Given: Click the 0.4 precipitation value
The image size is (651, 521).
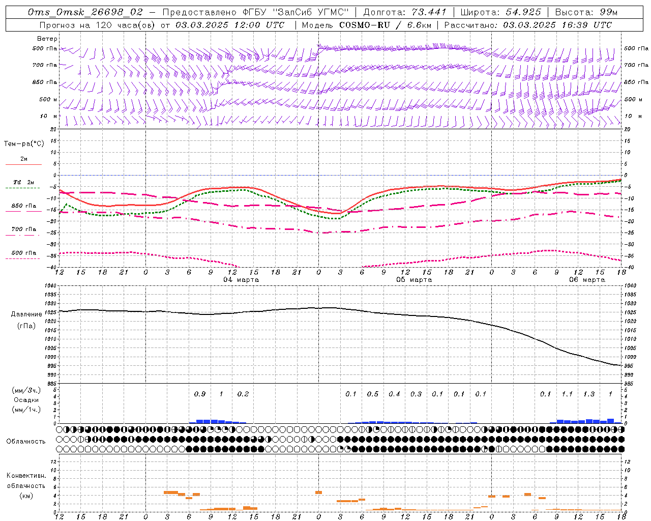Looking at the screenshot, I should click(394, 394).
